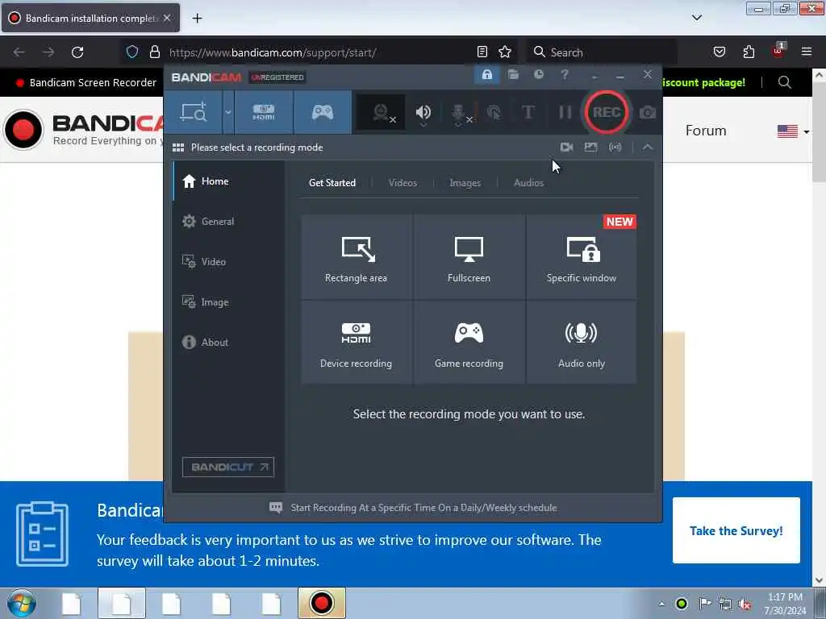Open Bandicam help question mark icon
This screenshot has width=826, height=619.
[564, 75]
